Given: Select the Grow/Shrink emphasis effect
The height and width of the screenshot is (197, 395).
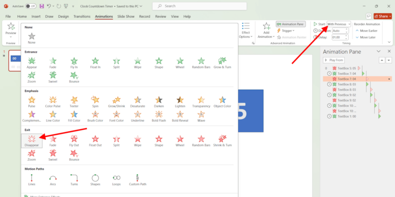Looking at the screenshot, I should tap(117, 102).
